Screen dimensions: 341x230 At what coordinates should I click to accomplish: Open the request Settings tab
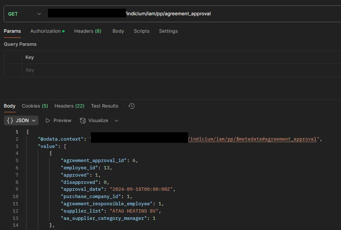click(168, 31)
